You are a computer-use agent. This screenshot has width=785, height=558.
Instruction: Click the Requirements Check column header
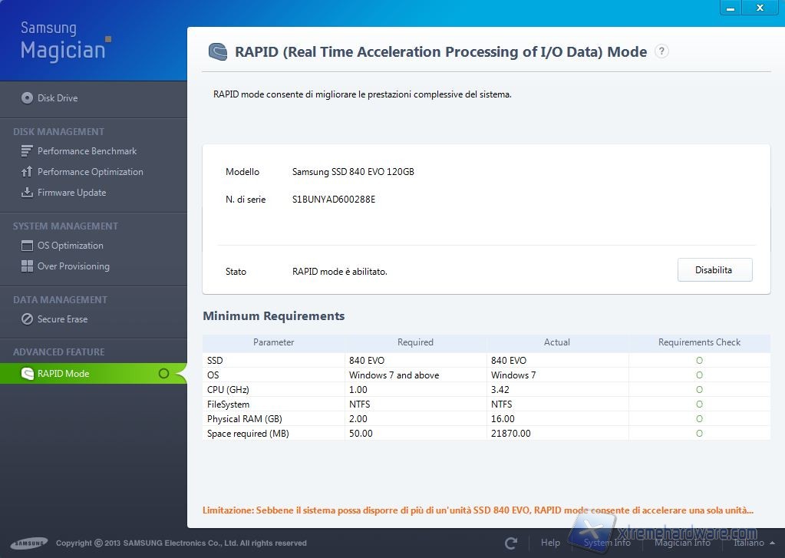click(699, 342)
